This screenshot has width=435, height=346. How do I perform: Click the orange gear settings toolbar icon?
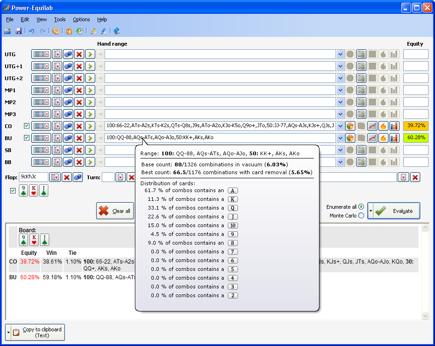click(x=56, y=31)
